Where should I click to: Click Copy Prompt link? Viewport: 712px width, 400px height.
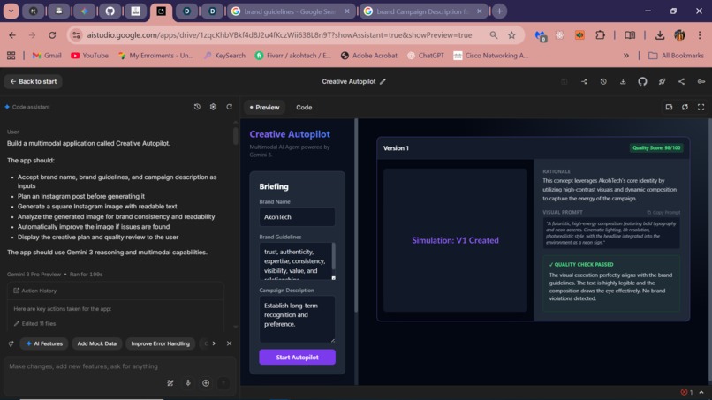point(663,213)
